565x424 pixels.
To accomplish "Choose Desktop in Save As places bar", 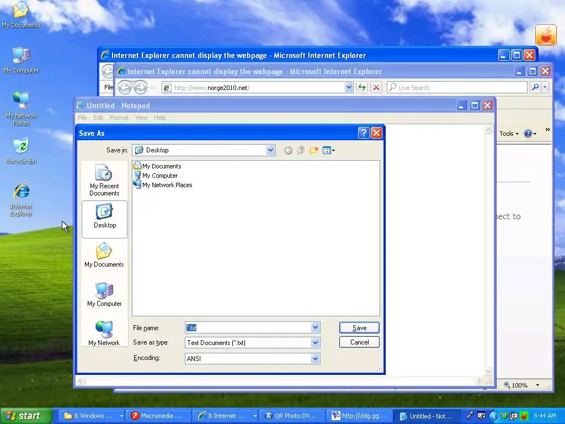I will tap(104, 219).
